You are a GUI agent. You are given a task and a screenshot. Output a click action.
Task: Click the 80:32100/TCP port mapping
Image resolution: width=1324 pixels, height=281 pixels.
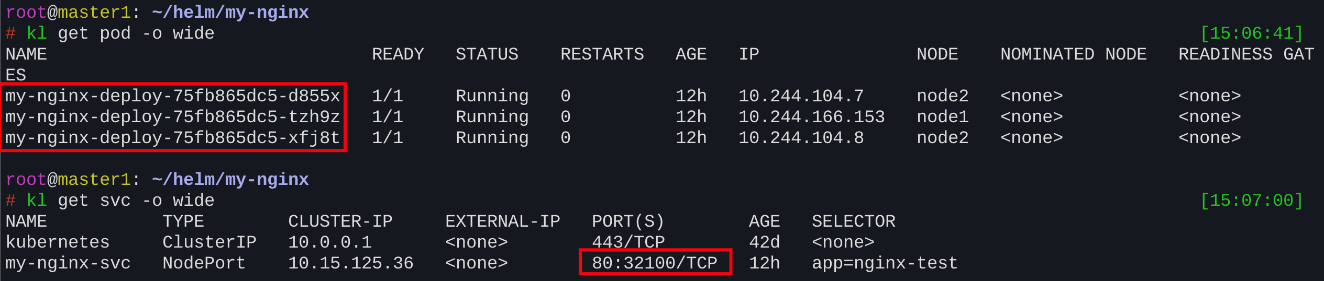(654, 263)
